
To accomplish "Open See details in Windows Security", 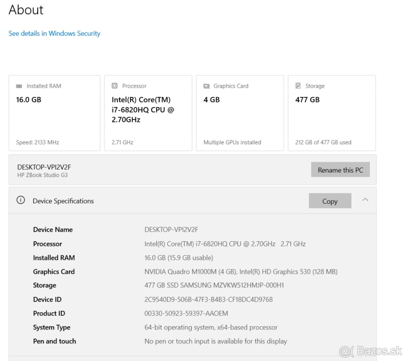I will pyautogui.click(x=54, y=33).
